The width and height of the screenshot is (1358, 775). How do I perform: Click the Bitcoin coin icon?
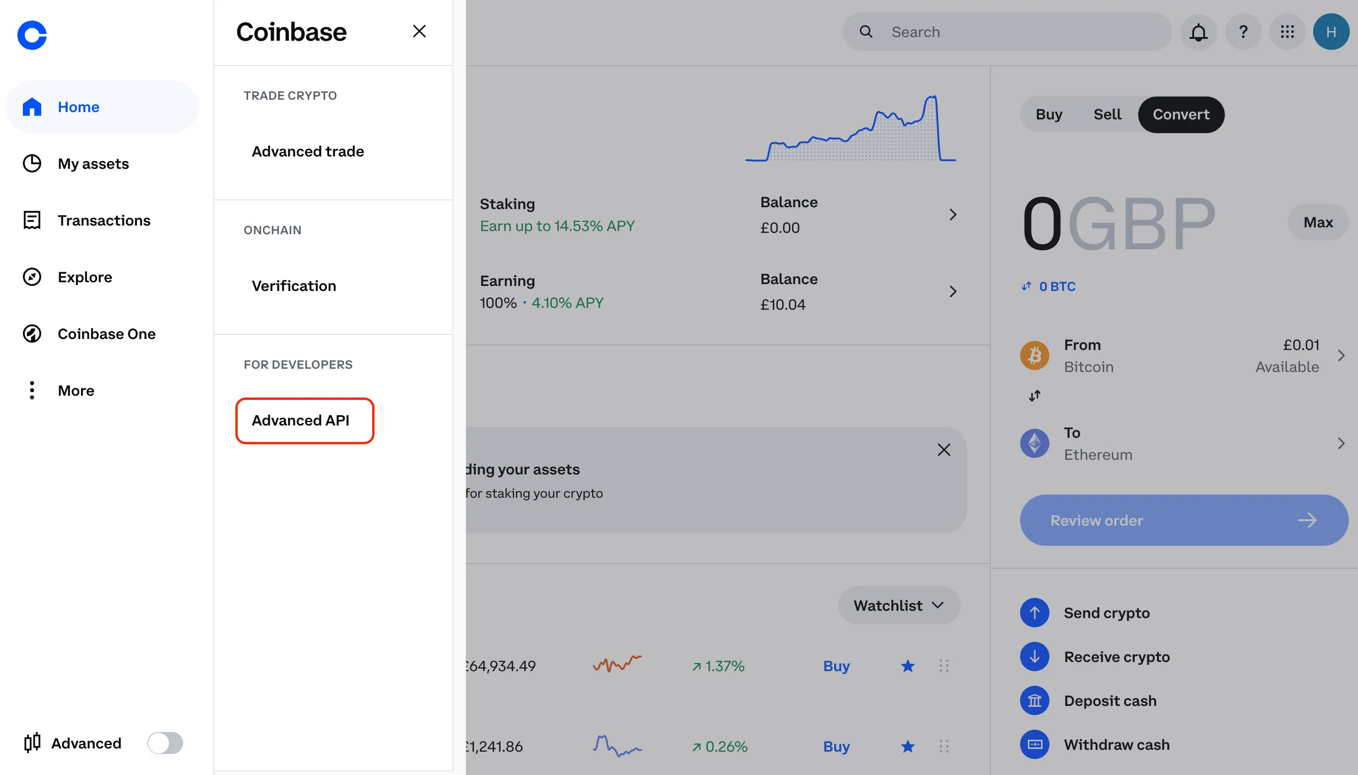1034,355
